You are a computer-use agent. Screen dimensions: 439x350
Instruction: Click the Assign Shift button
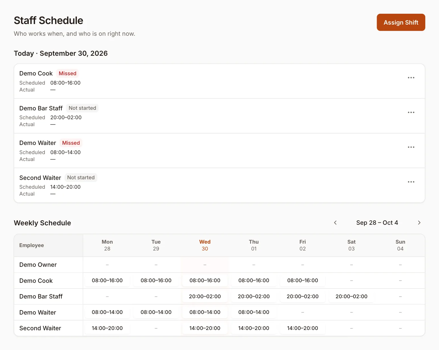coord(401,22)
